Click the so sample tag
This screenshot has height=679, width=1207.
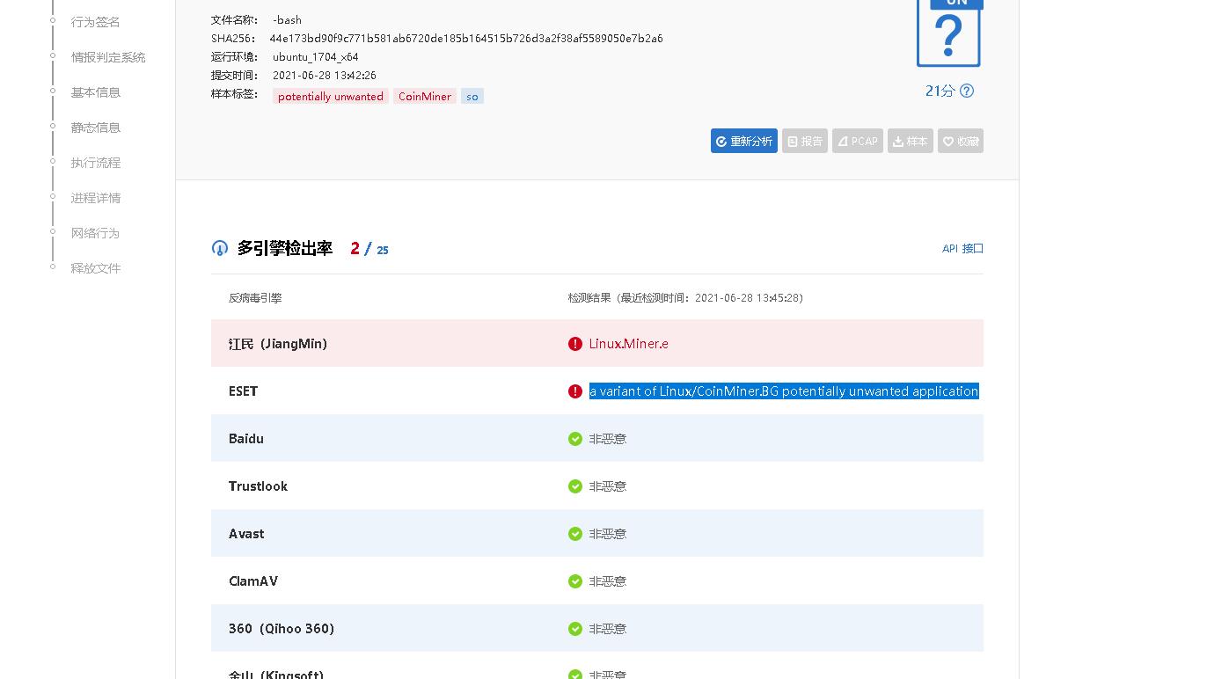(x=472, y=96)
